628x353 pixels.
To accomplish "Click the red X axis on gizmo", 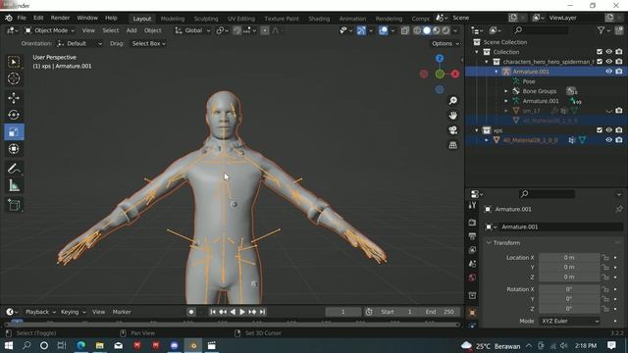I will point(455,75).
